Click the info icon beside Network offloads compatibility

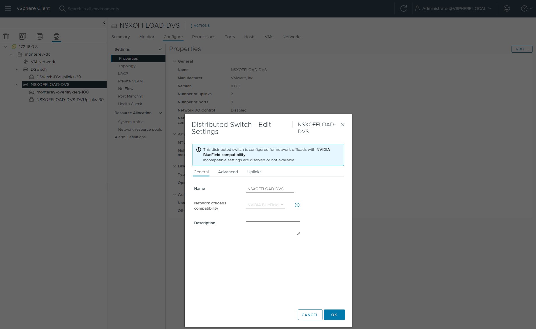click(x=297, y=205)
